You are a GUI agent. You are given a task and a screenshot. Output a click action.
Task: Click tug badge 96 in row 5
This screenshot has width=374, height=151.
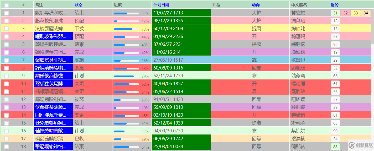(x=335, y=45)
